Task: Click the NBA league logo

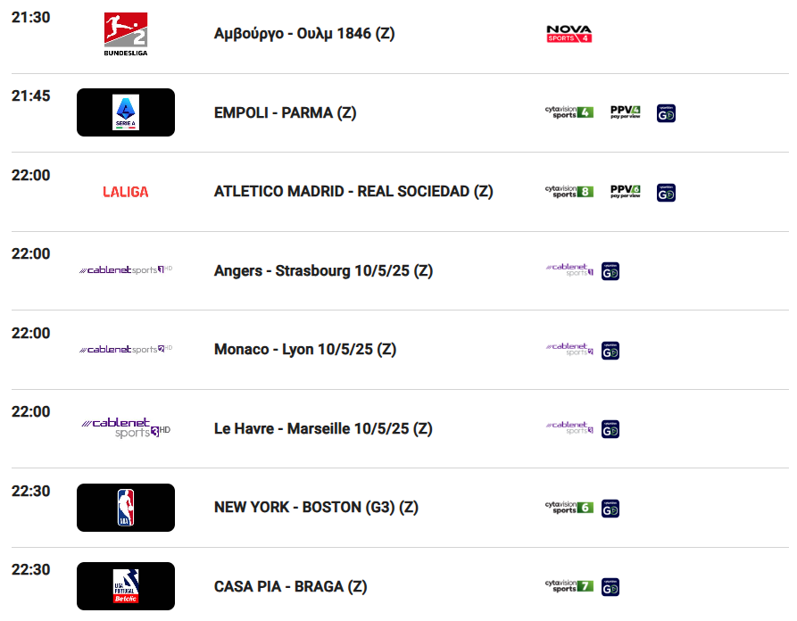Action: click(x=126, y=508)
